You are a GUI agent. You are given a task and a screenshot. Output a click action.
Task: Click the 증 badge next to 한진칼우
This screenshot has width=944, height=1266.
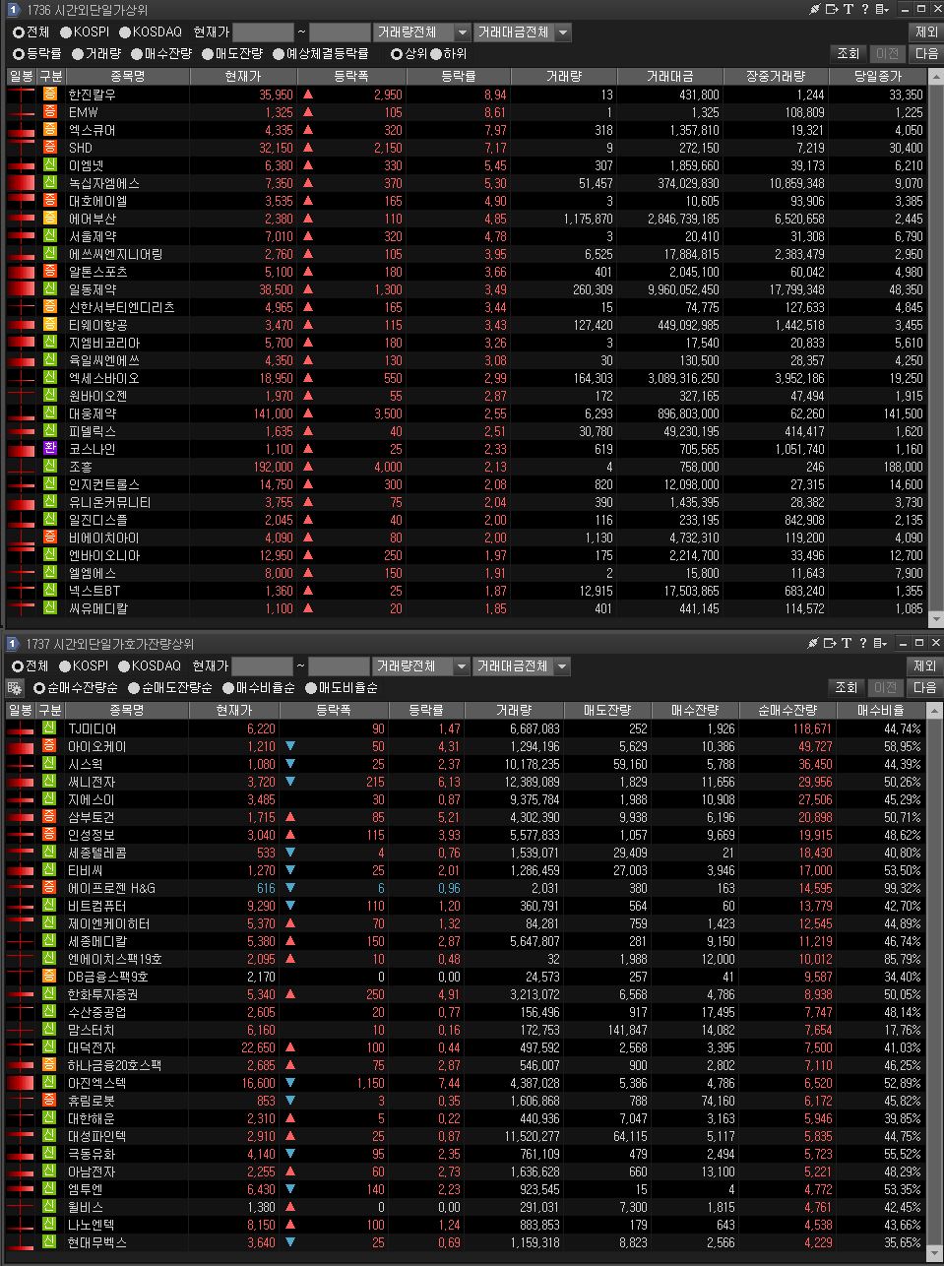click(x=50, y=95)
